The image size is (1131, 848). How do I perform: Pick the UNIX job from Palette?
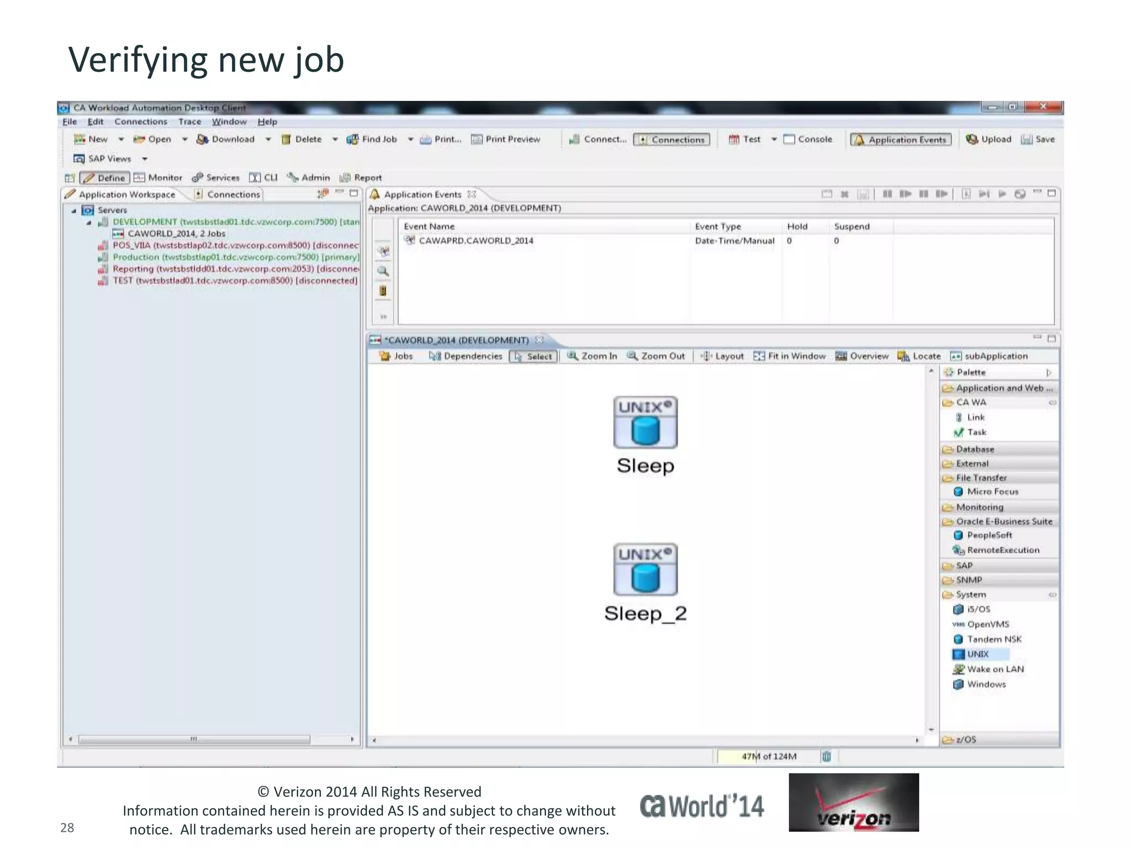pos(978,654)
